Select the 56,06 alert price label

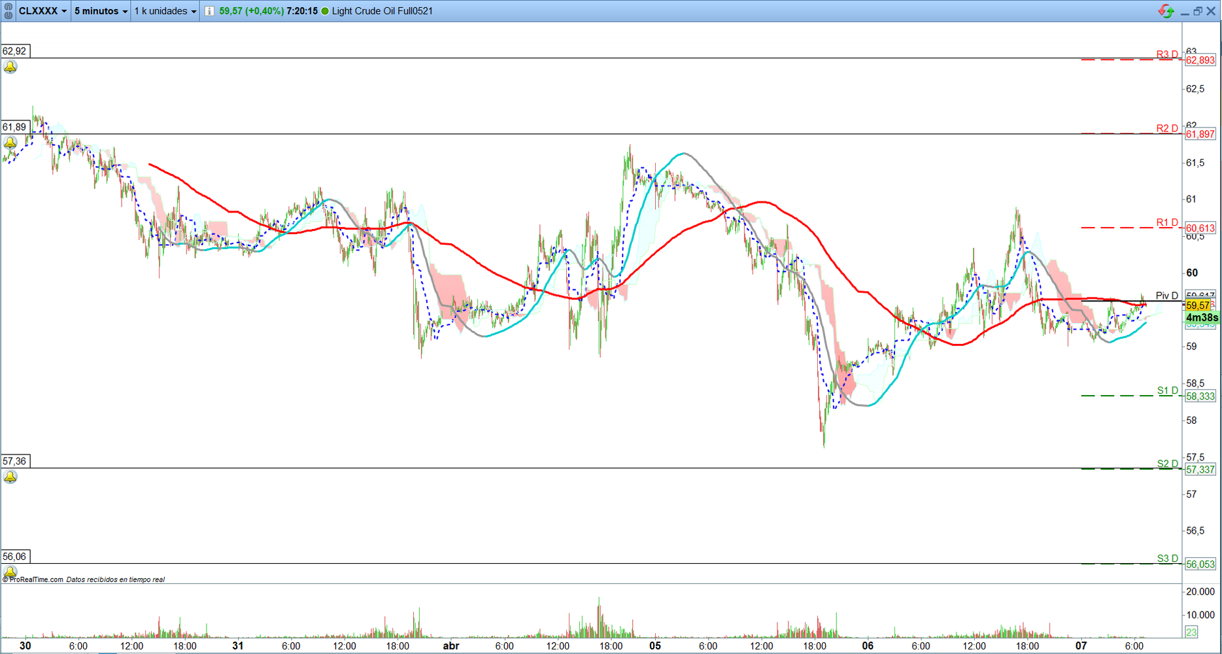pyautogui.click(x=15, y=557)
